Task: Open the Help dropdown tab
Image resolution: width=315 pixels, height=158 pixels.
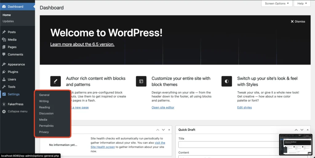Action: 302,4
